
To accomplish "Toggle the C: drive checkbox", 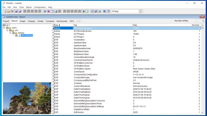I will point(4,25).
